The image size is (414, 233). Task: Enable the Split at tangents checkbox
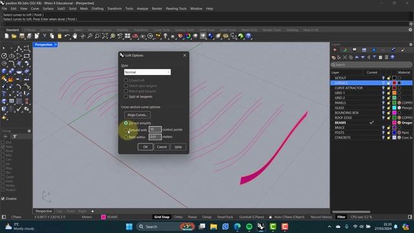tap(126, 96)
